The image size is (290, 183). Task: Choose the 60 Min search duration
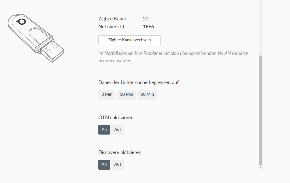pyautogui.click(x=147, y=95)
